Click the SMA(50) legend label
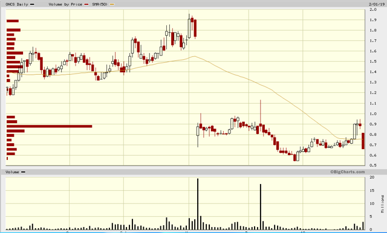This screenshot has height=233, width=387. coord(100,4)
